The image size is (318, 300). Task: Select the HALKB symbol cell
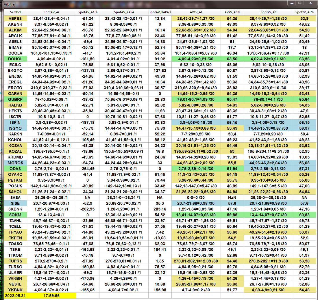[15, 105]
